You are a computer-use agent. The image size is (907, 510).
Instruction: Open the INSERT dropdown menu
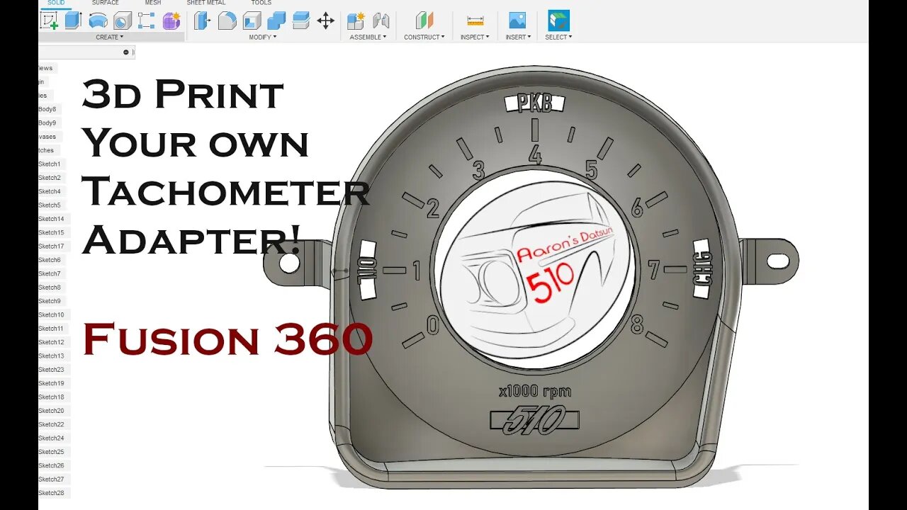click(x=518, y=37)
